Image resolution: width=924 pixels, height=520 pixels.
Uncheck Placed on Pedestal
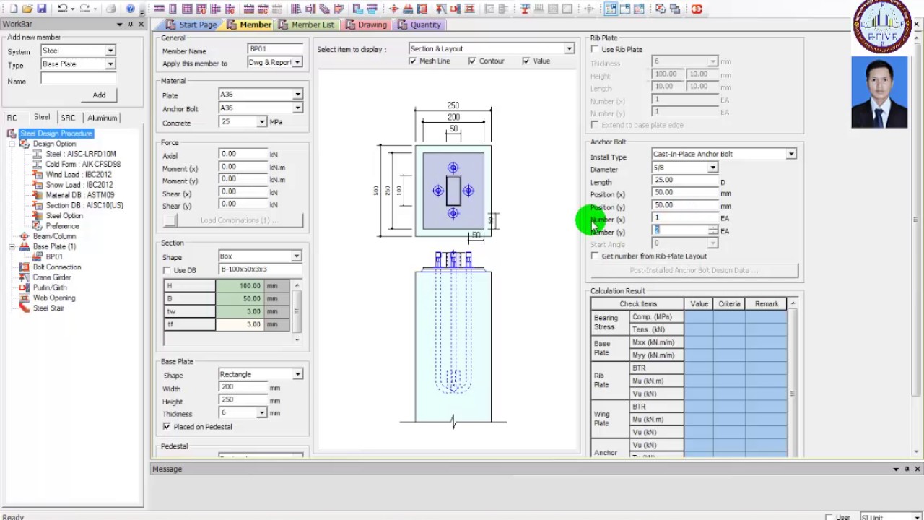(x=167, y=427)
